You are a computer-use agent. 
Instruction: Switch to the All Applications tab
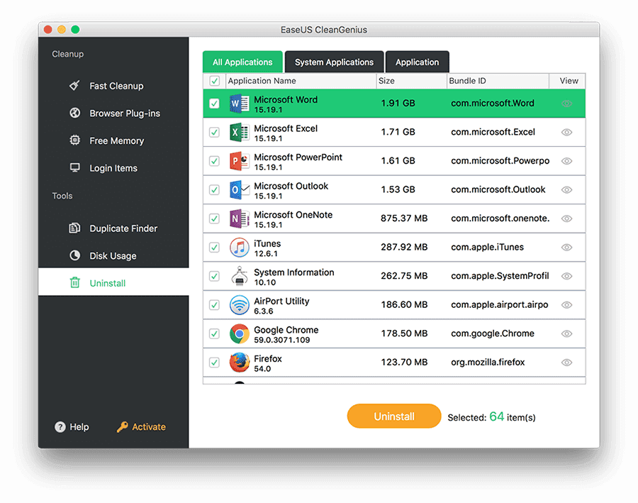[242, 62]
